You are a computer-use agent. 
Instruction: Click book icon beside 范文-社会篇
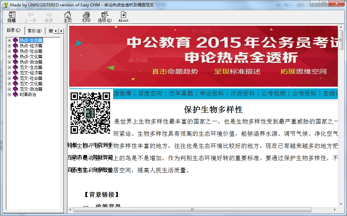point(16,78)
